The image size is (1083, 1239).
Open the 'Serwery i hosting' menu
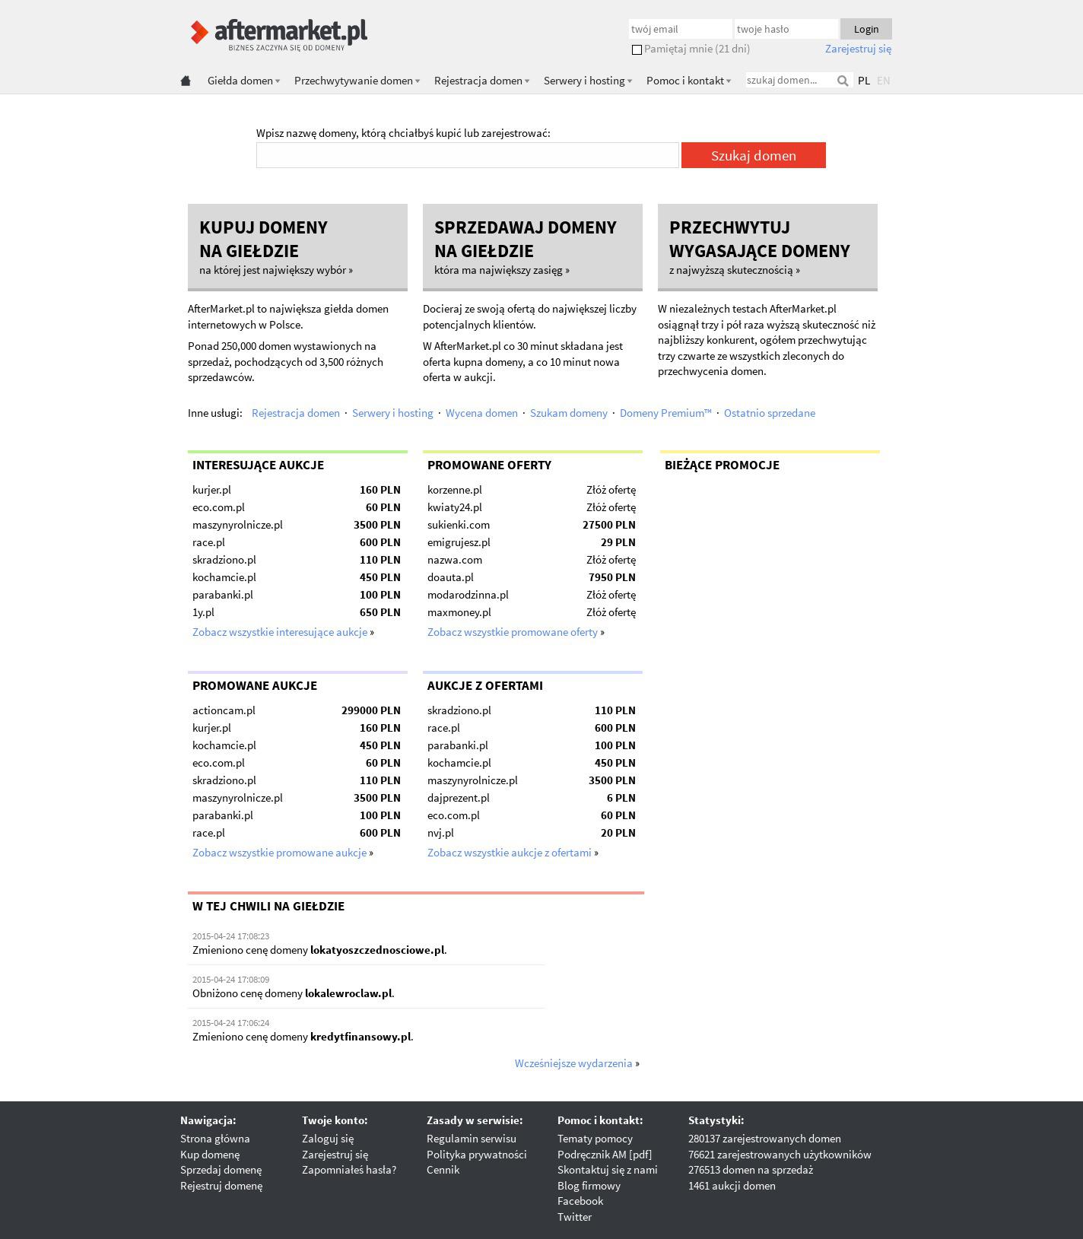587,81
